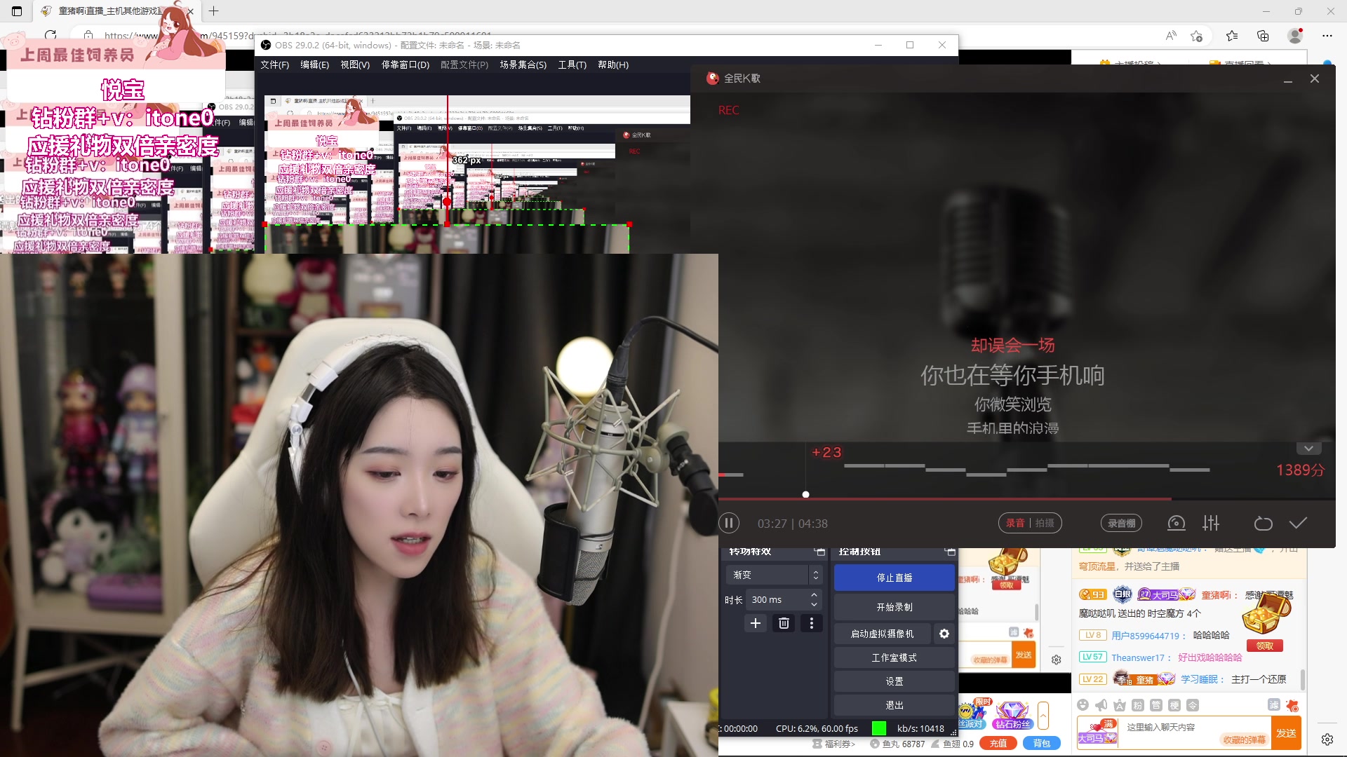This screenshot has height=757, width=1347.
Task: Collapse the karaoke lyrics panel with the chevron
Action: (1308, 448)
